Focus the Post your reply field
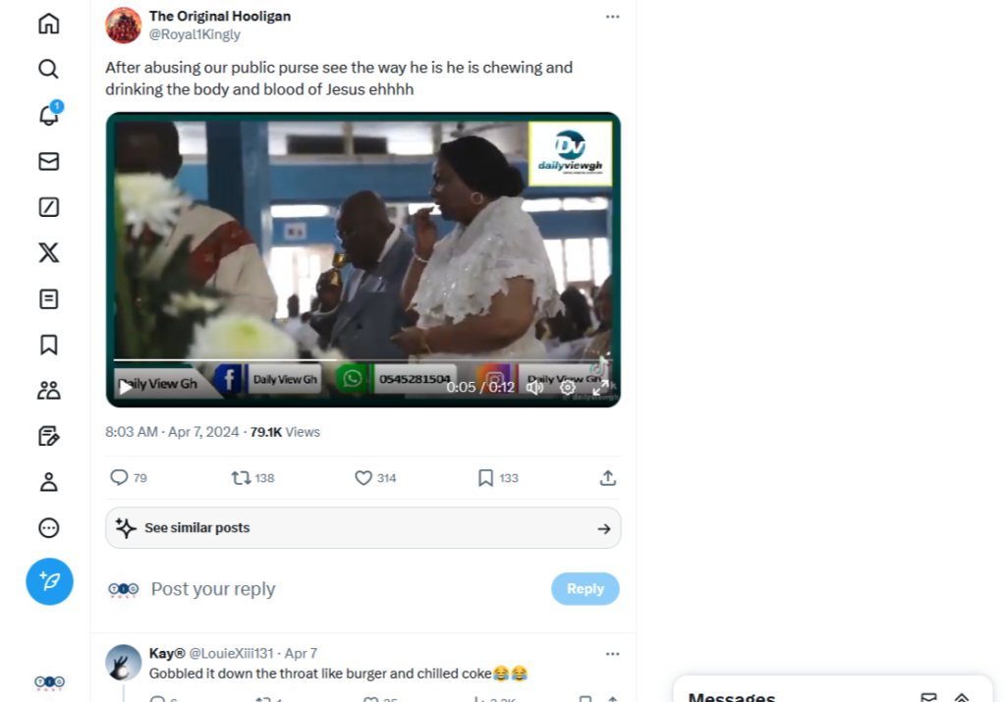 [347, 589]
